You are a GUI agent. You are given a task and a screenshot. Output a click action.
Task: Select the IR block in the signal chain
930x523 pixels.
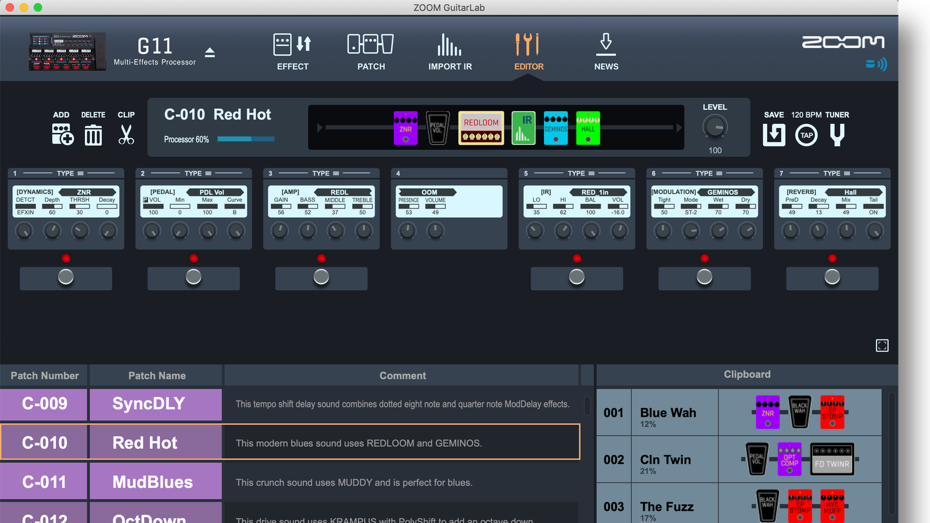pyautogui.click(x=524, y=128)
